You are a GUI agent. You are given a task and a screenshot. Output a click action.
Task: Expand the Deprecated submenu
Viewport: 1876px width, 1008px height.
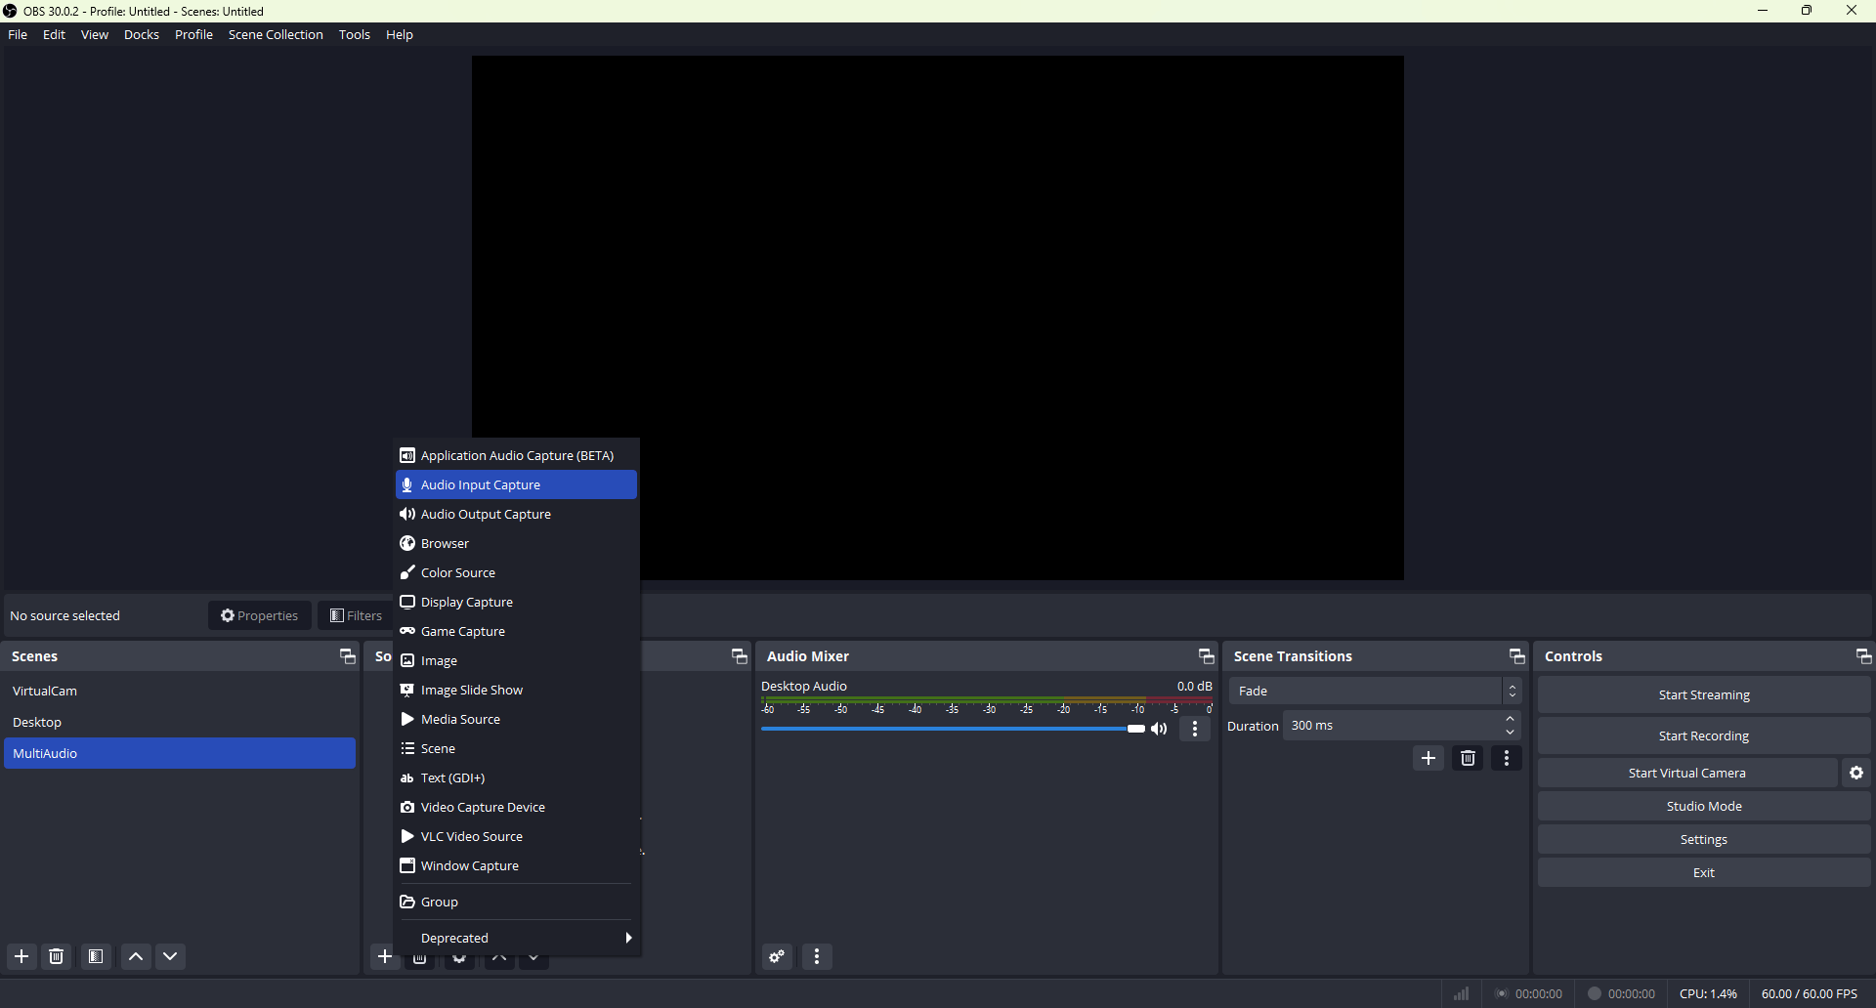[516, 938]
